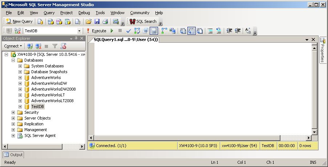Screen dimensions: 328x167
Task: Click the Filter funnel in Object Explorer
Action: tap(55, 46)
